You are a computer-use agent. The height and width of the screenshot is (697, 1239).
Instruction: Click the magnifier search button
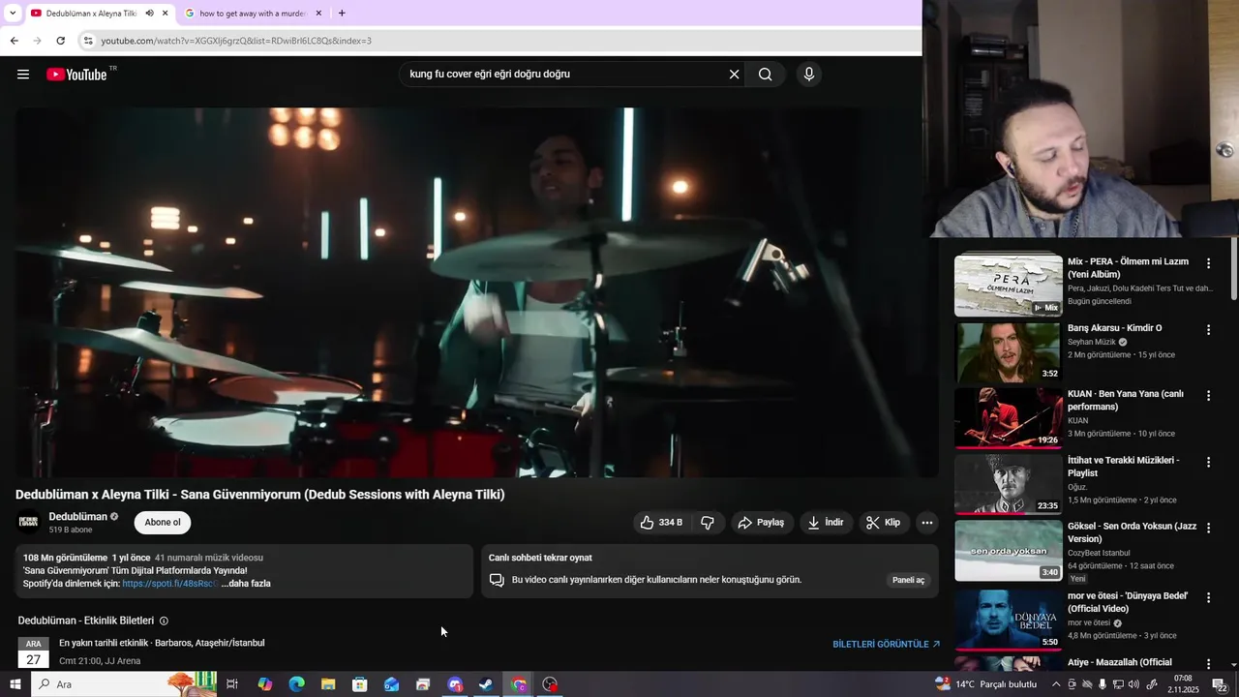[765, 75]
